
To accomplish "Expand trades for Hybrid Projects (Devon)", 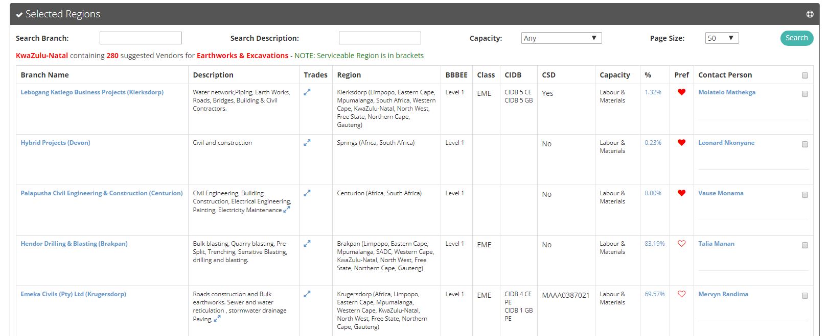I will click(x=307, y=143).
